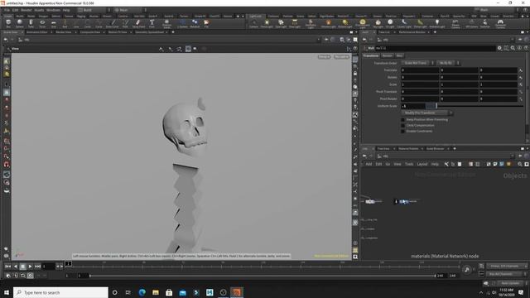The width and height of the screenshot is (530, 298).
Task: Click the Play forward button
Action: tap(30, 267)
